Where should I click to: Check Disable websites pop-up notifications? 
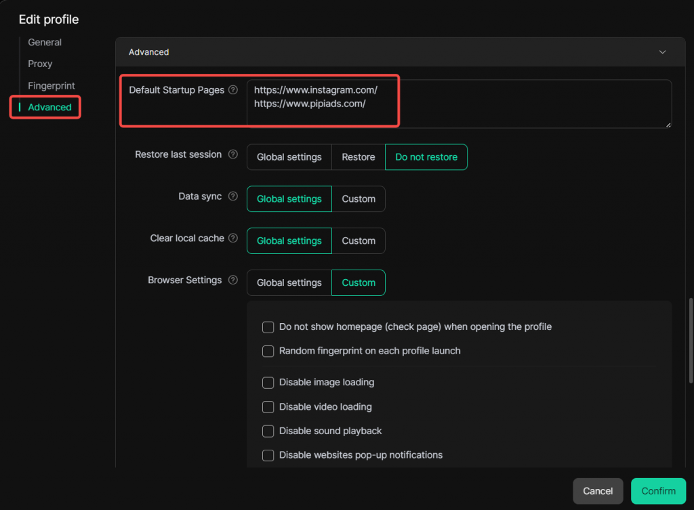coord(268,455)
